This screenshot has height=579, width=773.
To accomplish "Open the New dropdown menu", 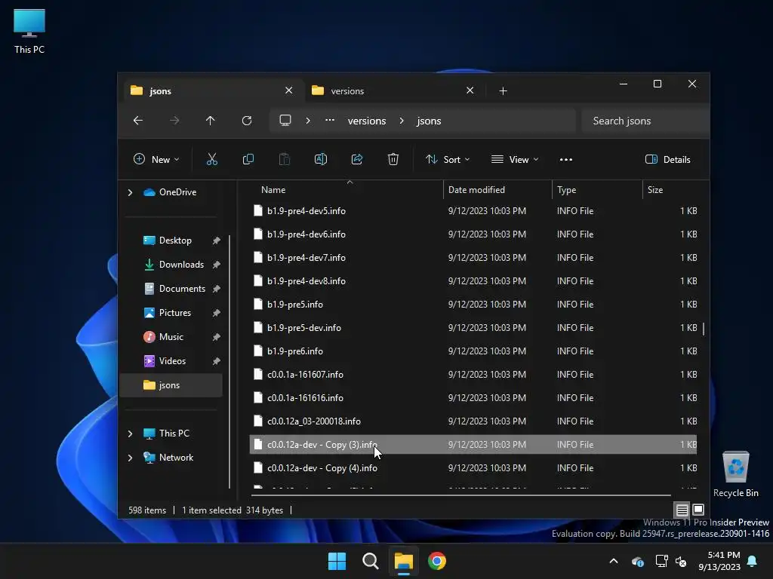I will tap(156, 159).
